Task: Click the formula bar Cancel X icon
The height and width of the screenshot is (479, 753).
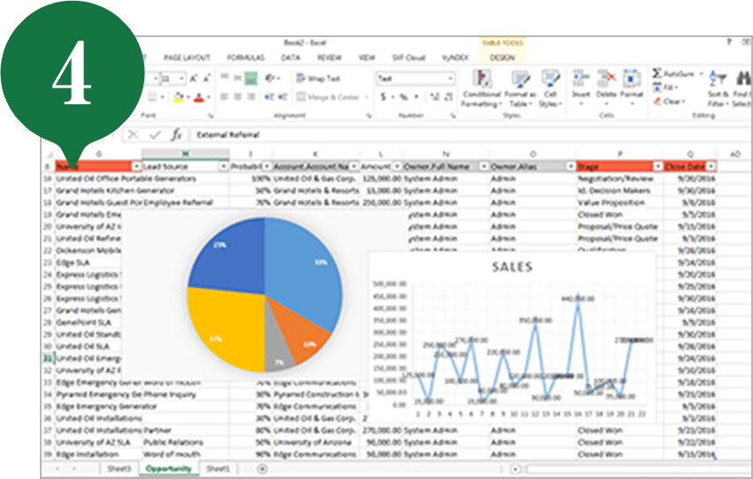Action: (x=133, y=135)
